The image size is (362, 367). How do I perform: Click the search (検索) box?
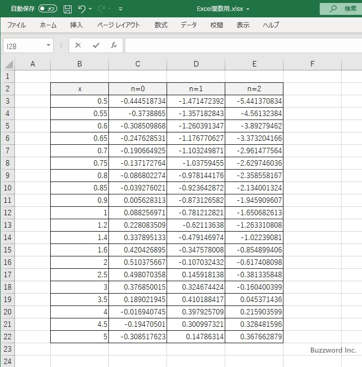341,9
